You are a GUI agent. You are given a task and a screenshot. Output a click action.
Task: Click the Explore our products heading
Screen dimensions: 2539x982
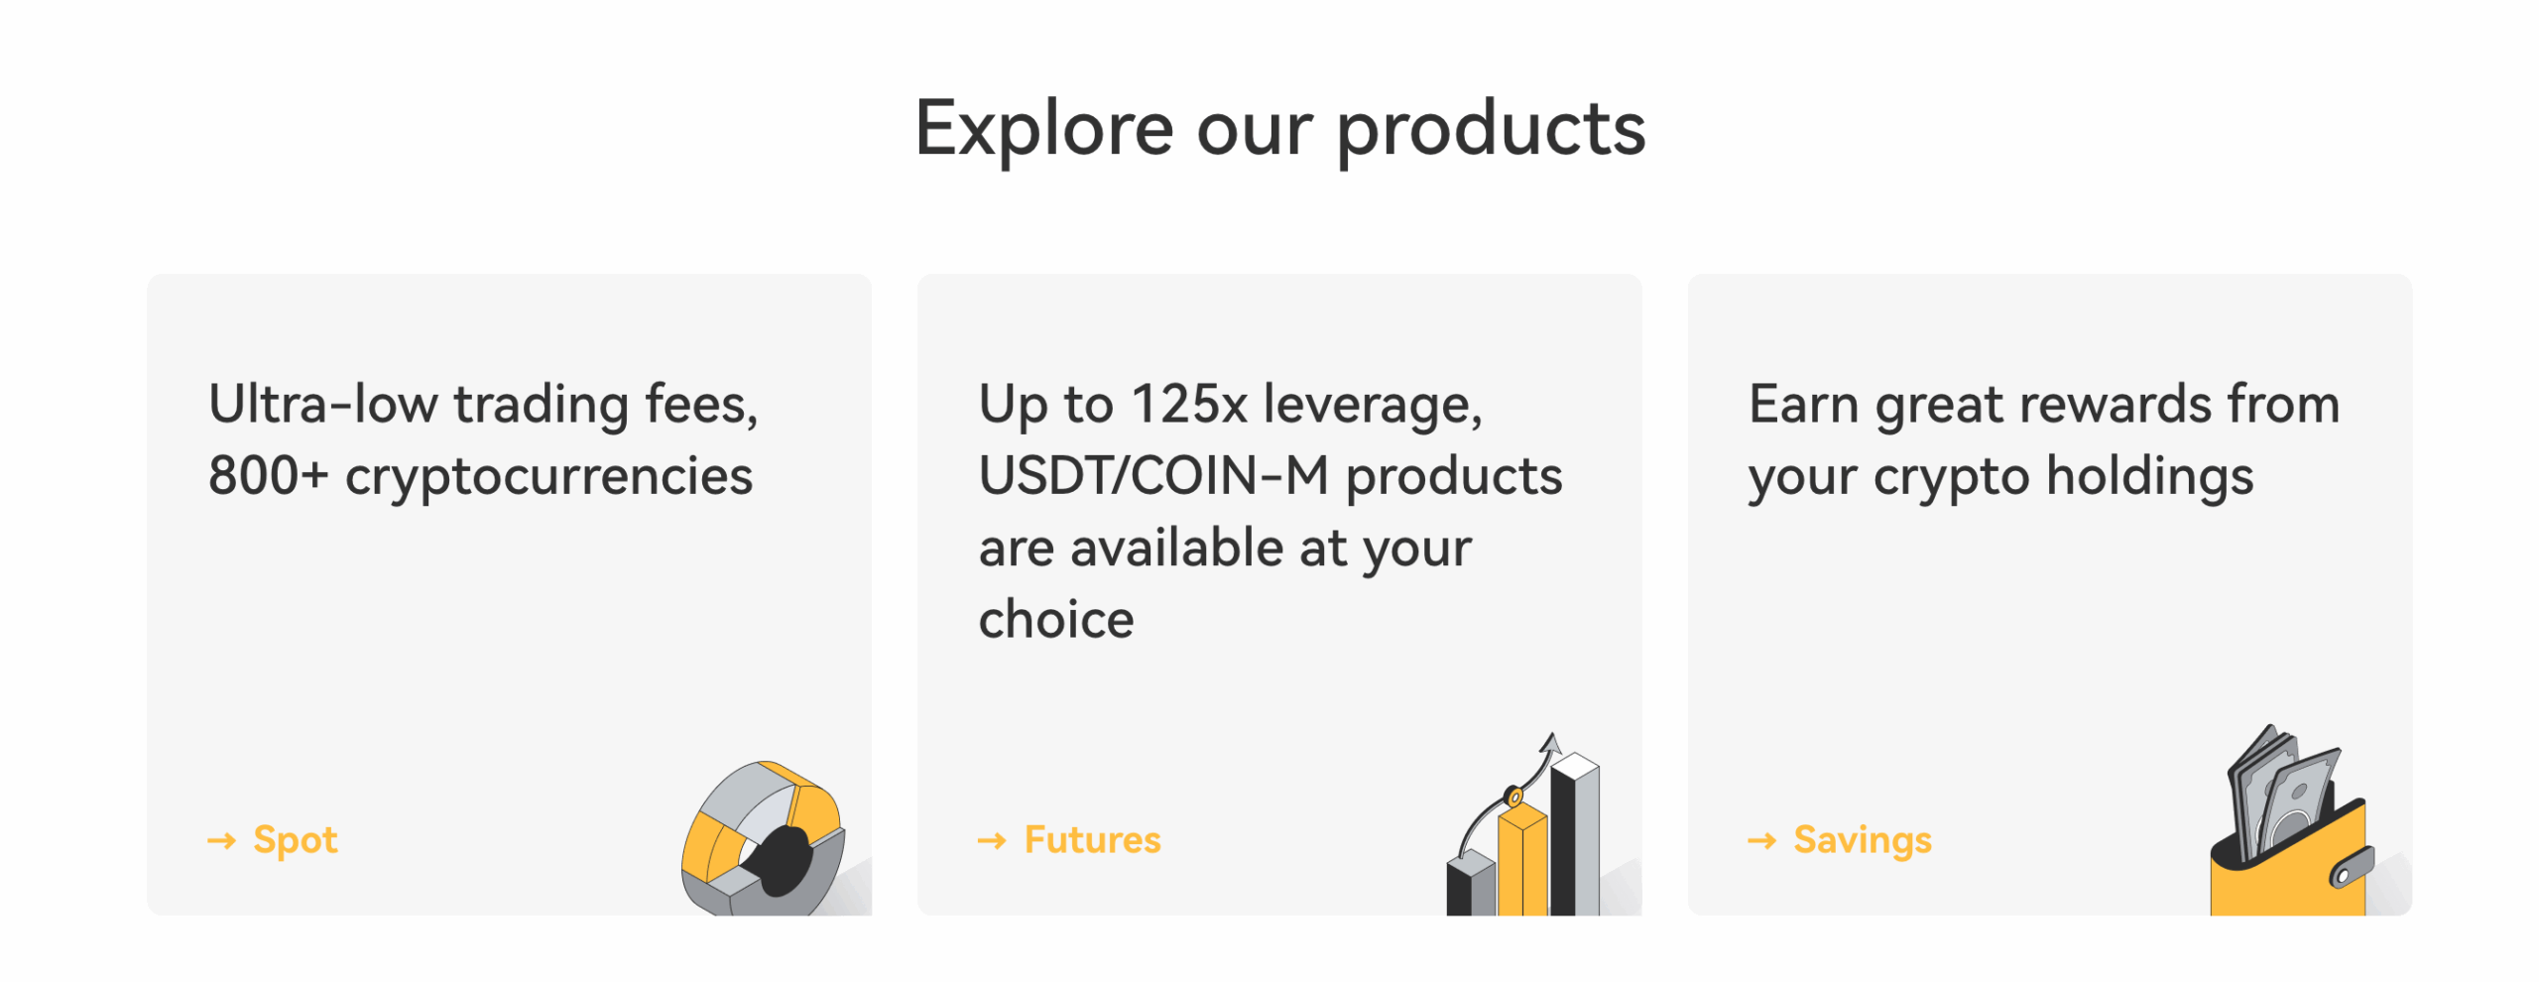(1279, 128)
